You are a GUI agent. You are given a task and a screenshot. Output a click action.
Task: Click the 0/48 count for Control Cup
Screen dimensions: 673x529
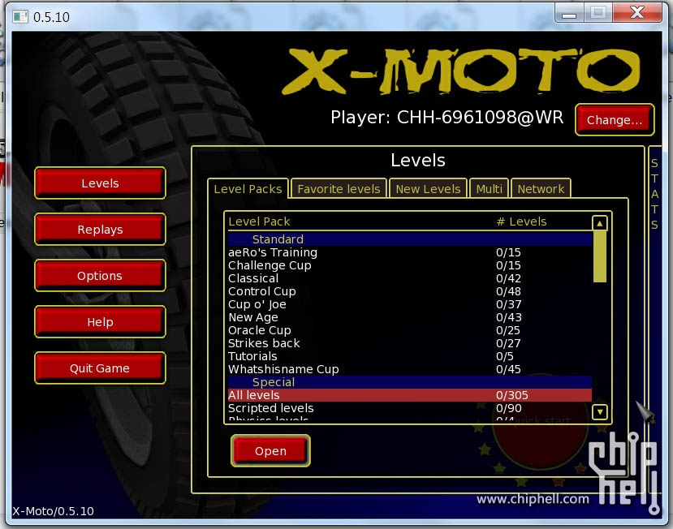509,291
